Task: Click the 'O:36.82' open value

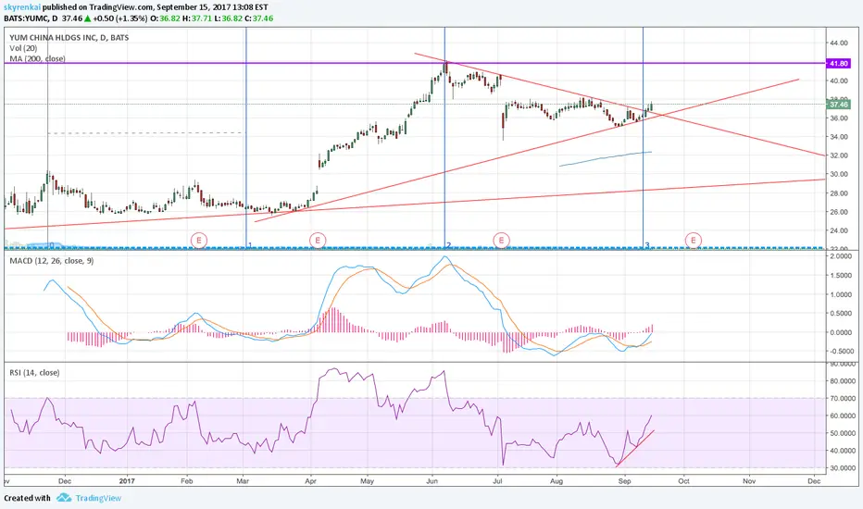Action: (x=166, y=19)
